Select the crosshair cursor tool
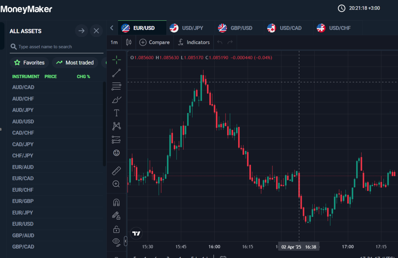Screen dimensions: 398x258 pos(116,60)
